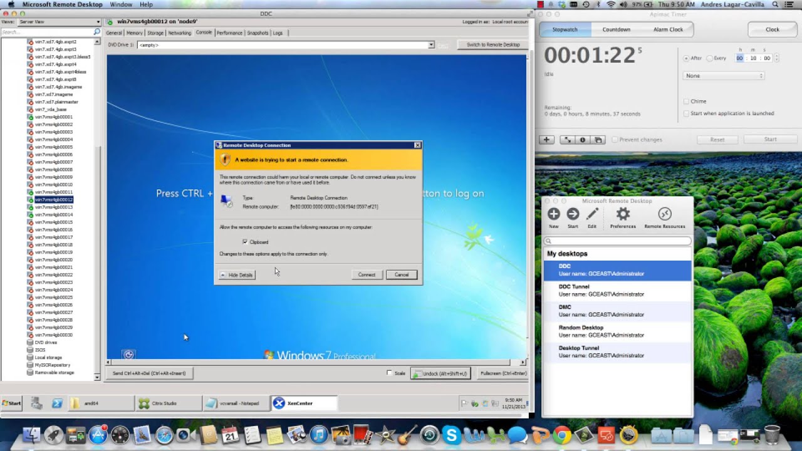Viewport: 802px width, 451px height.
Task: Click the Edit pencil icon in Remote Desktop
Action: click(x=592, y=214)
